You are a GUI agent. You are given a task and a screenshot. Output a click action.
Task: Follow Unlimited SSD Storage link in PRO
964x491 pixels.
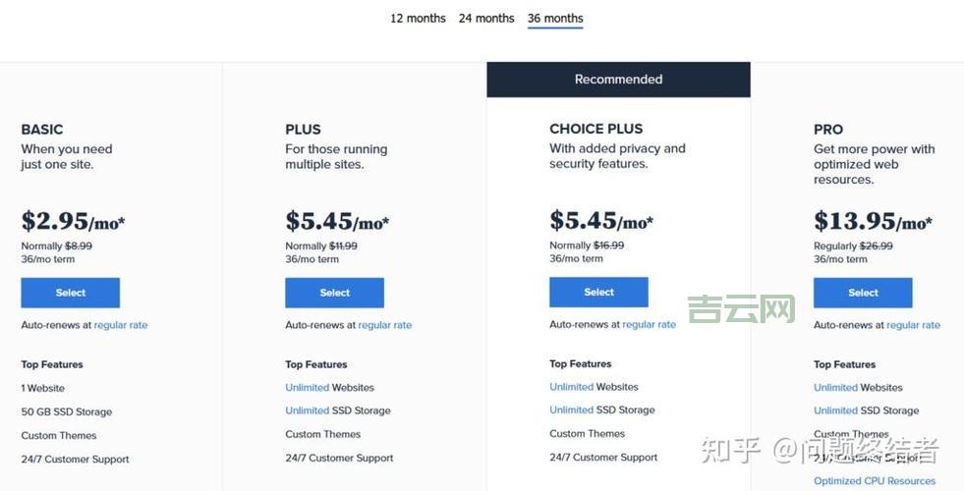coord(836,410)
